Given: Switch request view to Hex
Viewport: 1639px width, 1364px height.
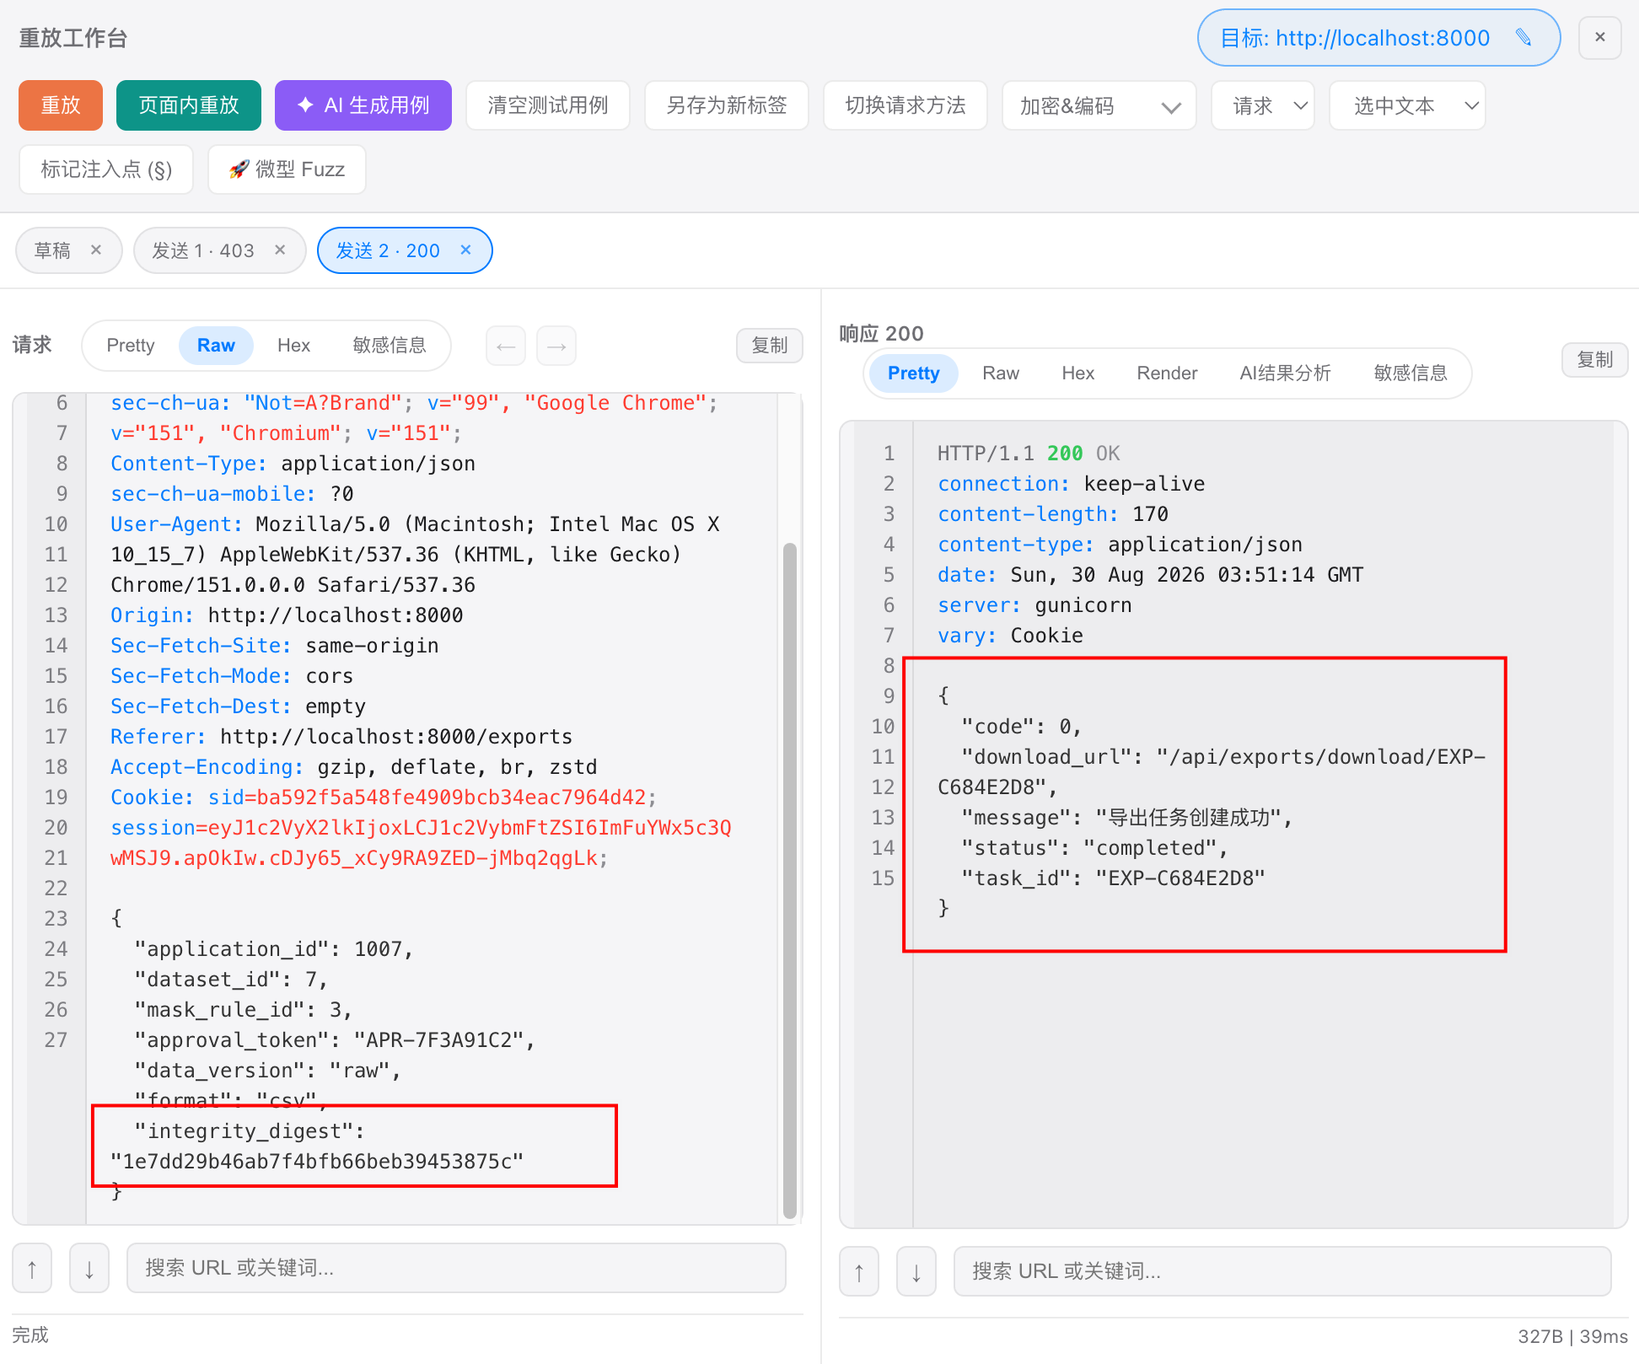Looking at the screenshot, I should pos(293,346).
